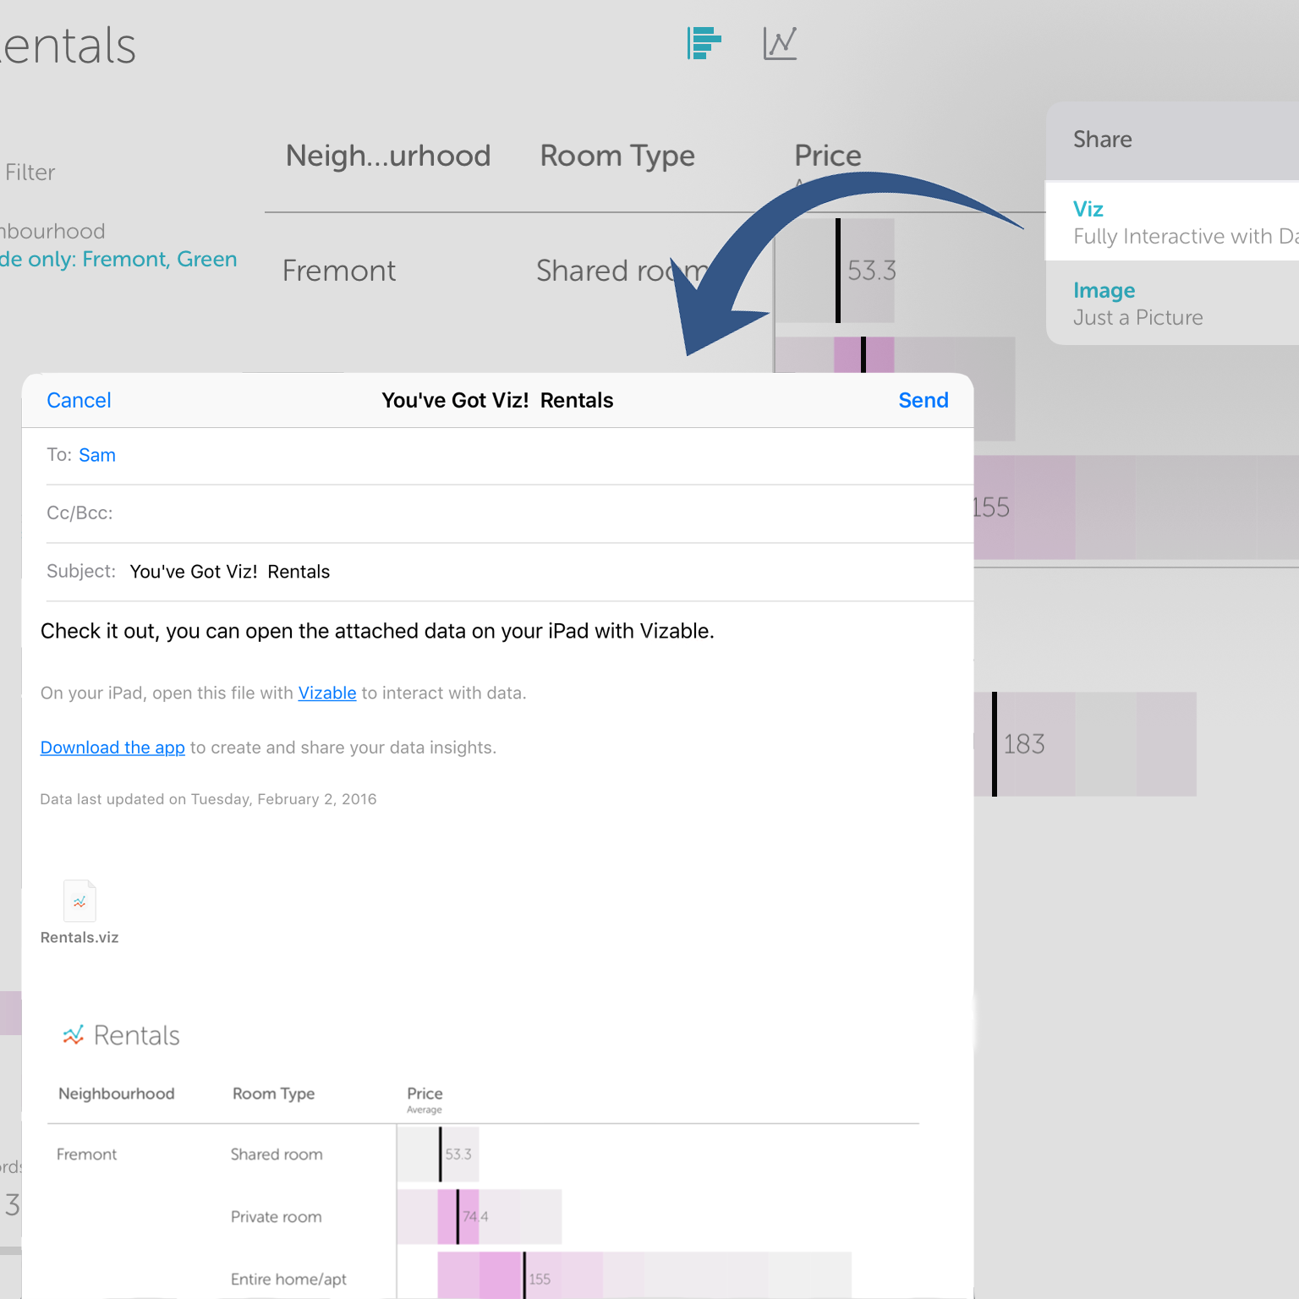Open the Fremont, Green neighbourhood filter
The image size is (1299, 1299).
(x=118, y=259)
